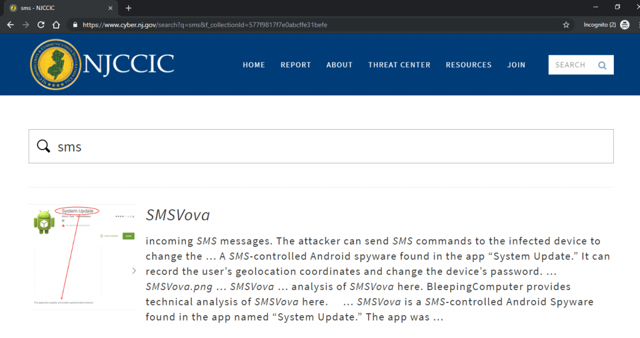Select the 'sms - NJCCIC' browser tab
640x338 pixels.
pos(59,8)
